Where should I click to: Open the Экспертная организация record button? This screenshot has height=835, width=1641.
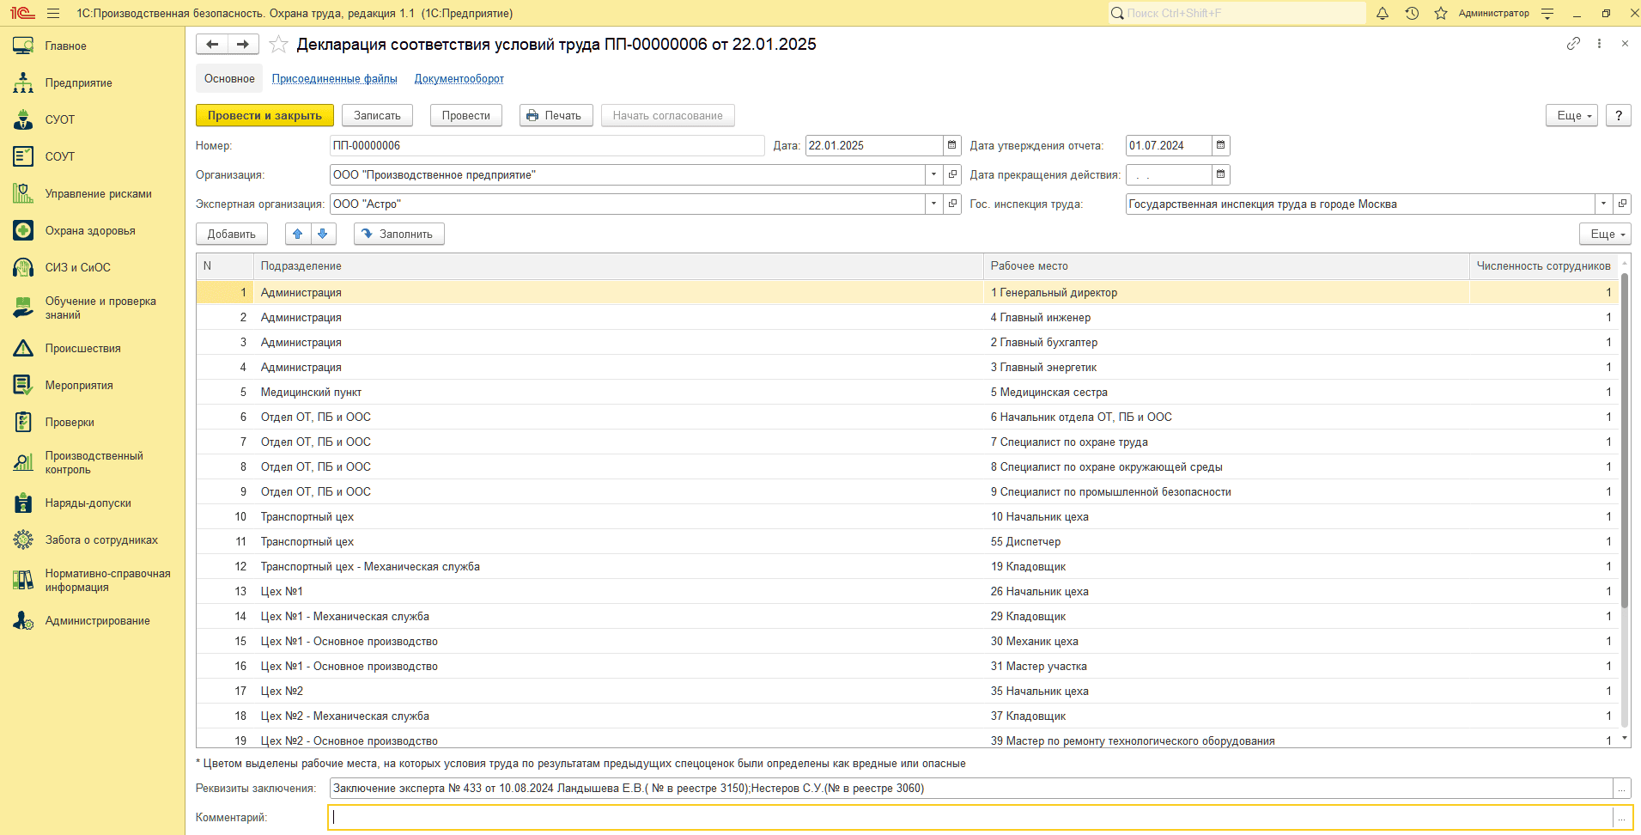(952, 204)
